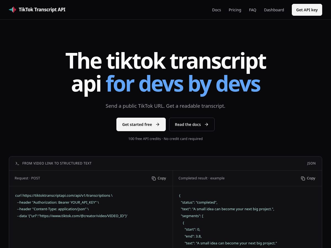The height and width of the screenshot is (248, 331).
Task: Open the Dashboard link
Action: [274, 10]
